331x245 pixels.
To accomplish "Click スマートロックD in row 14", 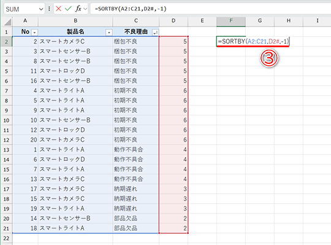I will (63, 160).
